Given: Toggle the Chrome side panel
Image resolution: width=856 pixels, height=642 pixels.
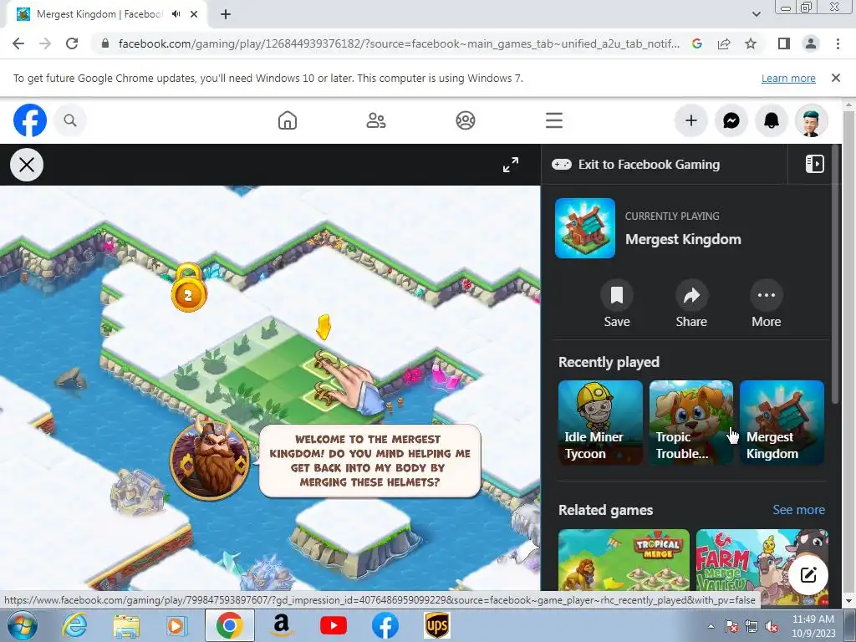Looking at the screenshot, I should coord(784,43).
